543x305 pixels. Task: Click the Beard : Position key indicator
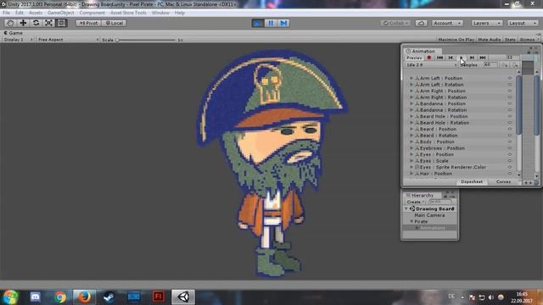510,129
